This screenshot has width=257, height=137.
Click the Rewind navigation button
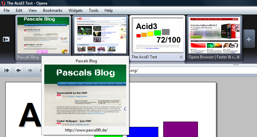click(7, 70)
